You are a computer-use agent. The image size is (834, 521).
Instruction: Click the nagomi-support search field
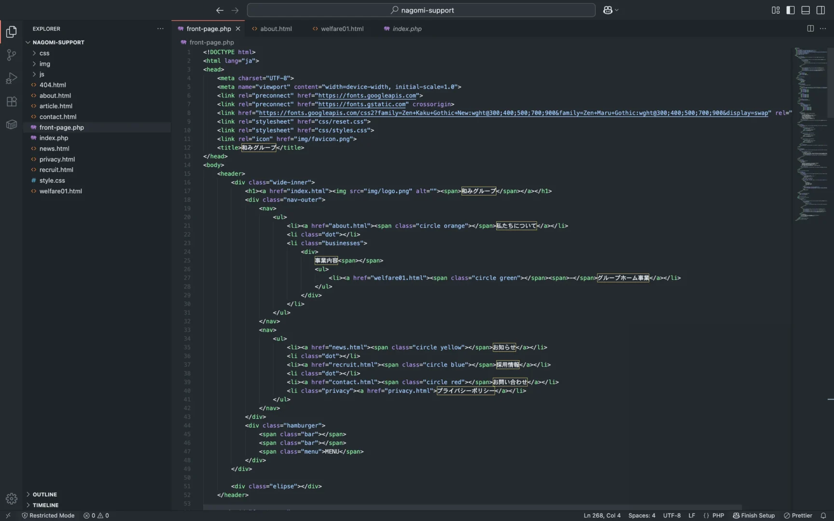[421, 10]
